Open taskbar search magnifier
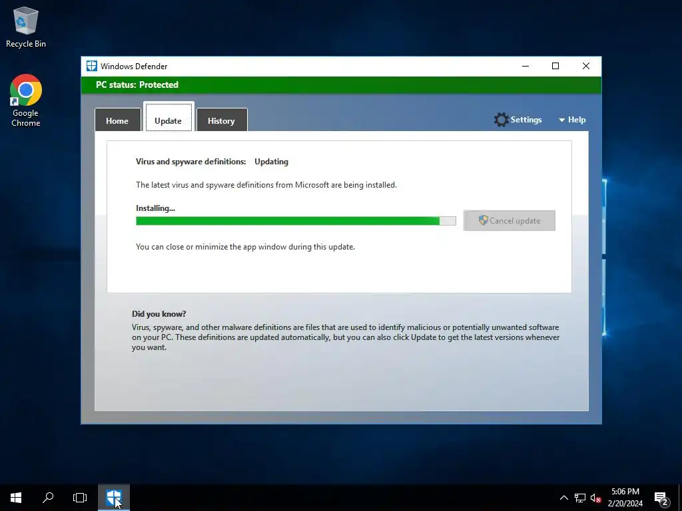Viewport: 682px width, 511px height. pyautogui.click(x=48, y=498)
